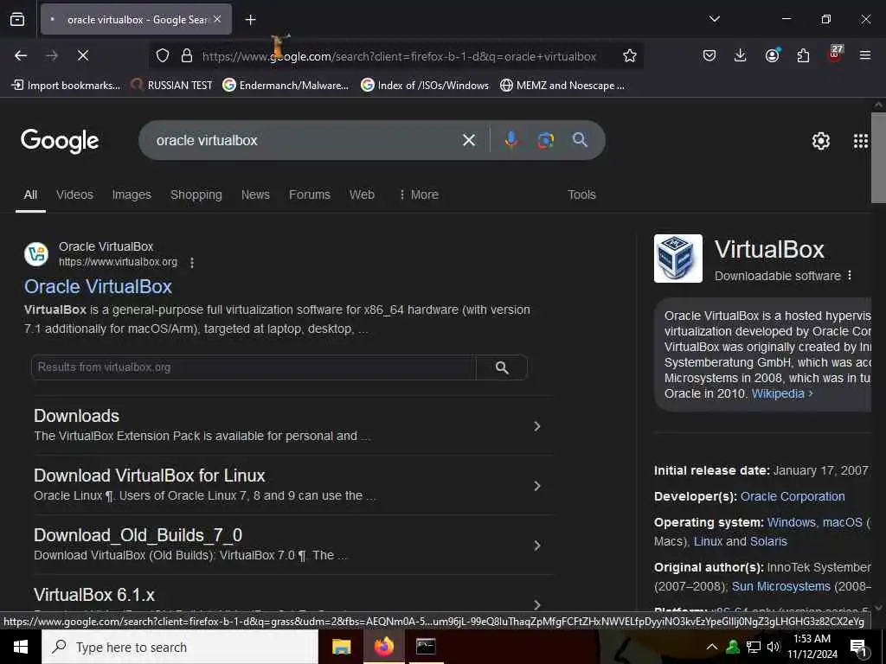Viewport: 886px width, 664px height.
Task: Open Import bookmarks... toolbar item
Action: pyautogui.click(x=66, y=86)
